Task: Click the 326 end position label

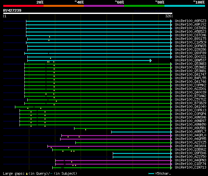Action: pos(168,16)
